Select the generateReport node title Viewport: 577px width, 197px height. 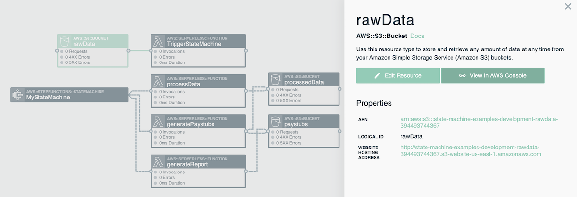188,164
